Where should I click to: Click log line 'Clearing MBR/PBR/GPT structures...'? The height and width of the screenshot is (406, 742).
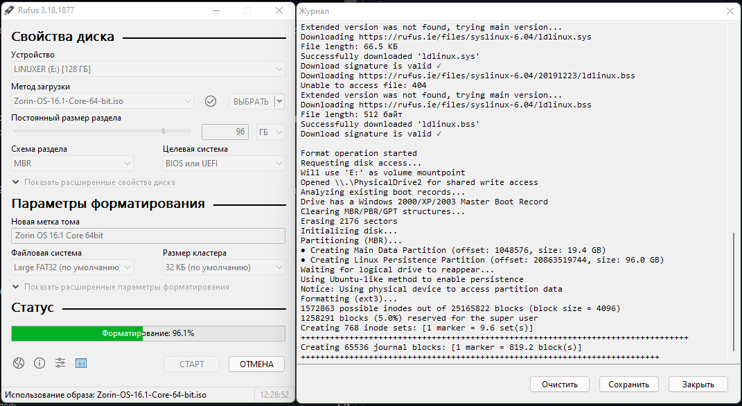click(x=383, y=211)
